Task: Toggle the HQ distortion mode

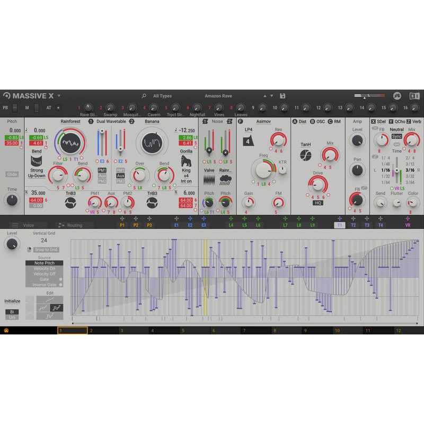Action: [317, 203]
